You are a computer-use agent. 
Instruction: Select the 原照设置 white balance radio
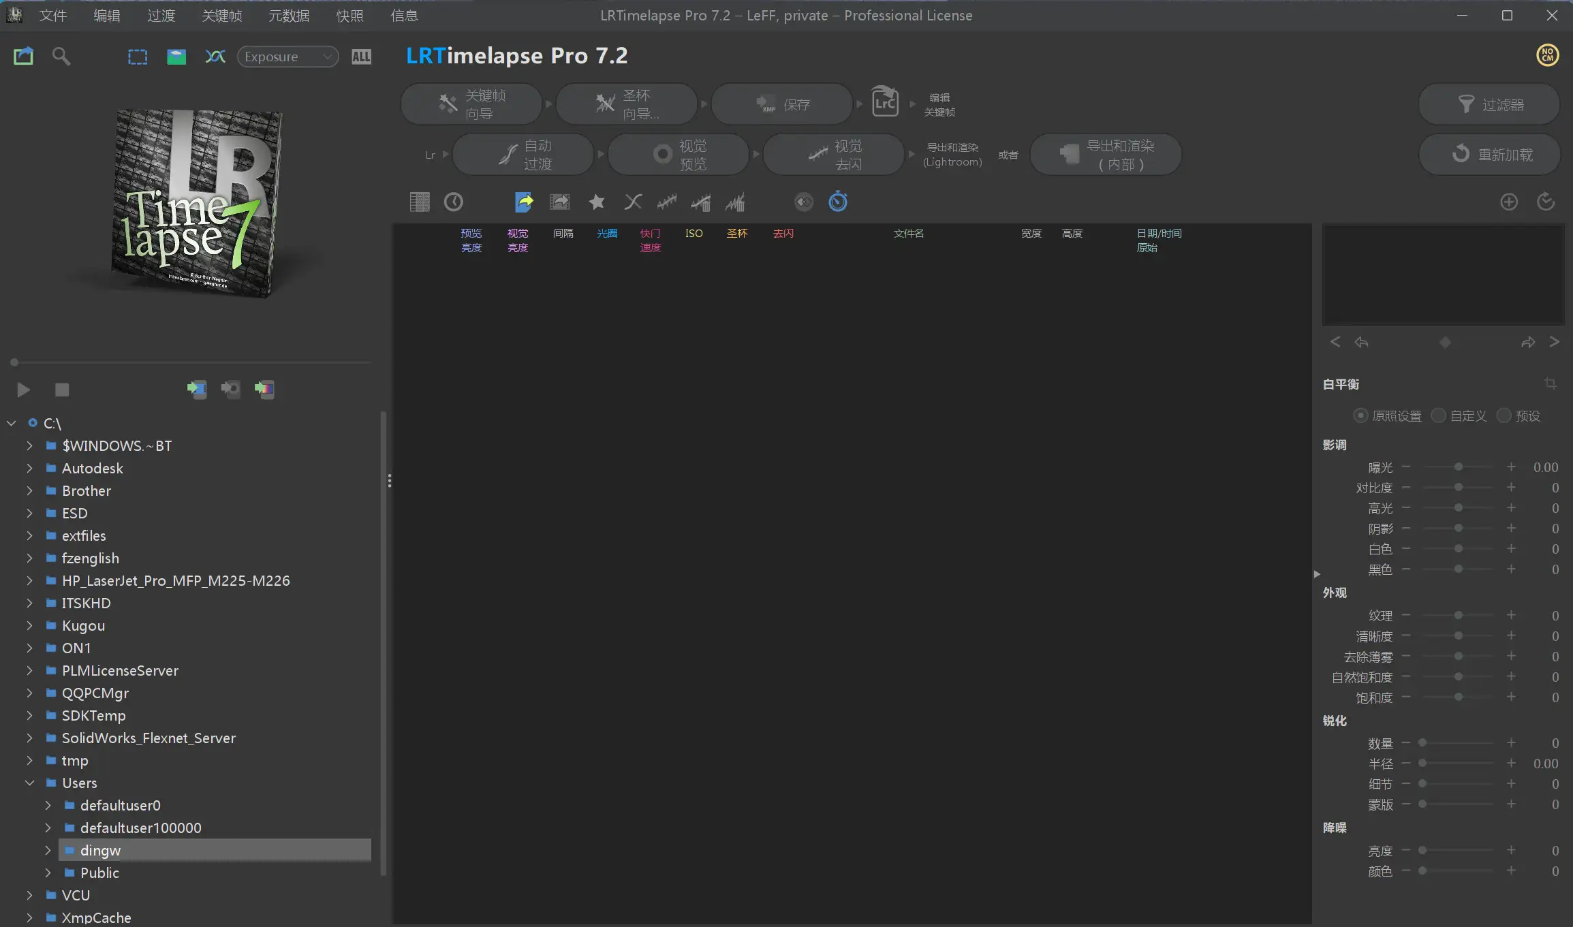(x=1360, y=415)
